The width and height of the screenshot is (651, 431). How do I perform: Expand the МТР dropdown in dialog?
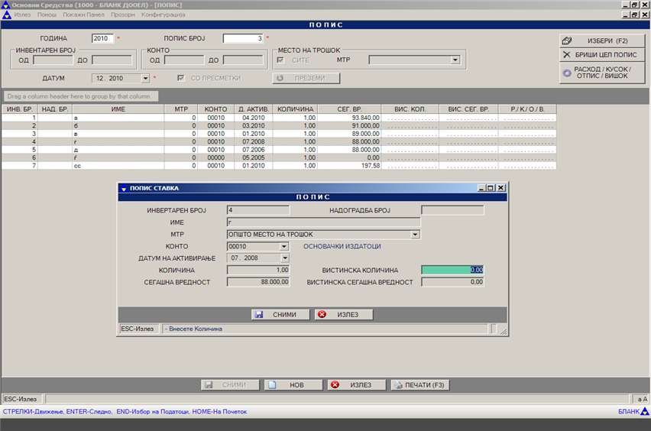coord(415,235)
